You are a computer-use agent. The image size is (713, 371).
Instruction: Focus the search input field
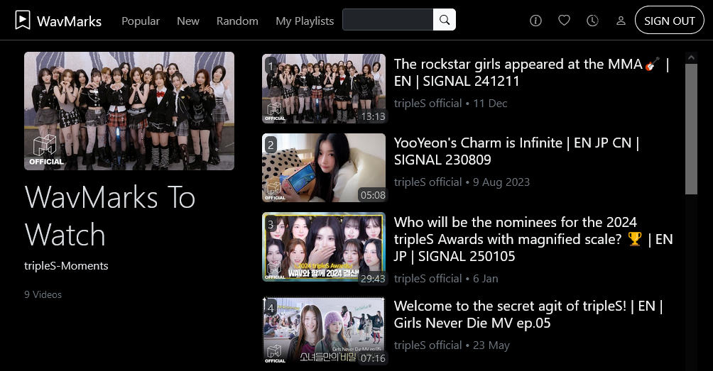tap(388, 20)
